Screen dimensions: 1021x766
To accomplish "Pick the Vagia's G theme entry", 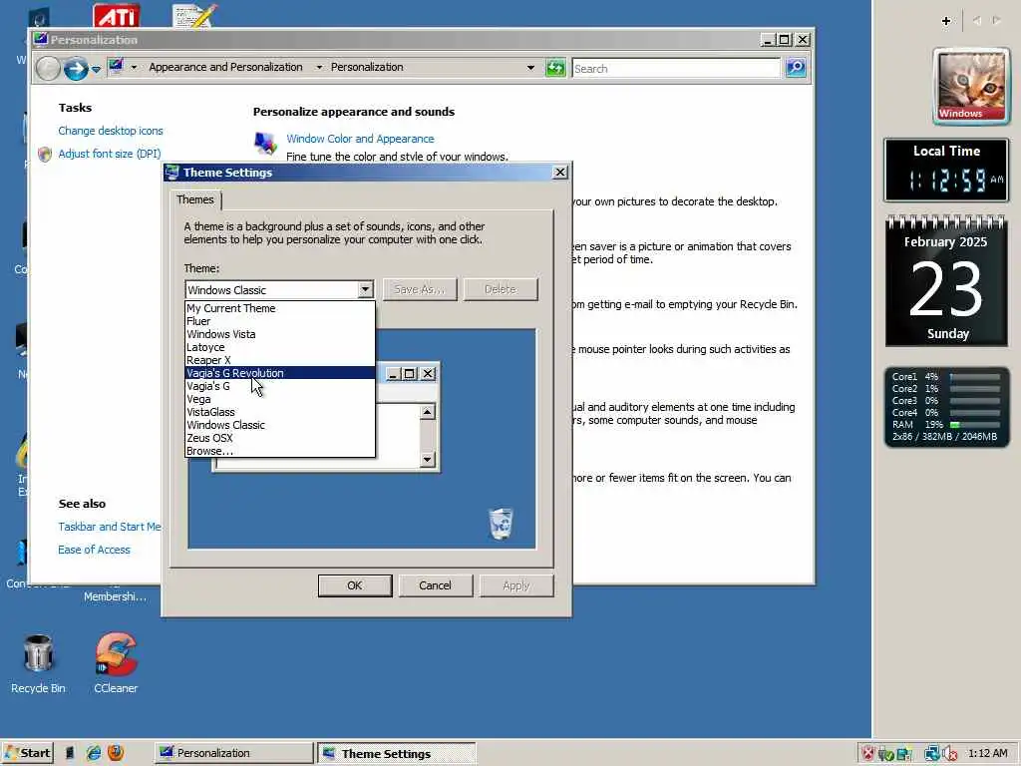I will coord(280,386).
